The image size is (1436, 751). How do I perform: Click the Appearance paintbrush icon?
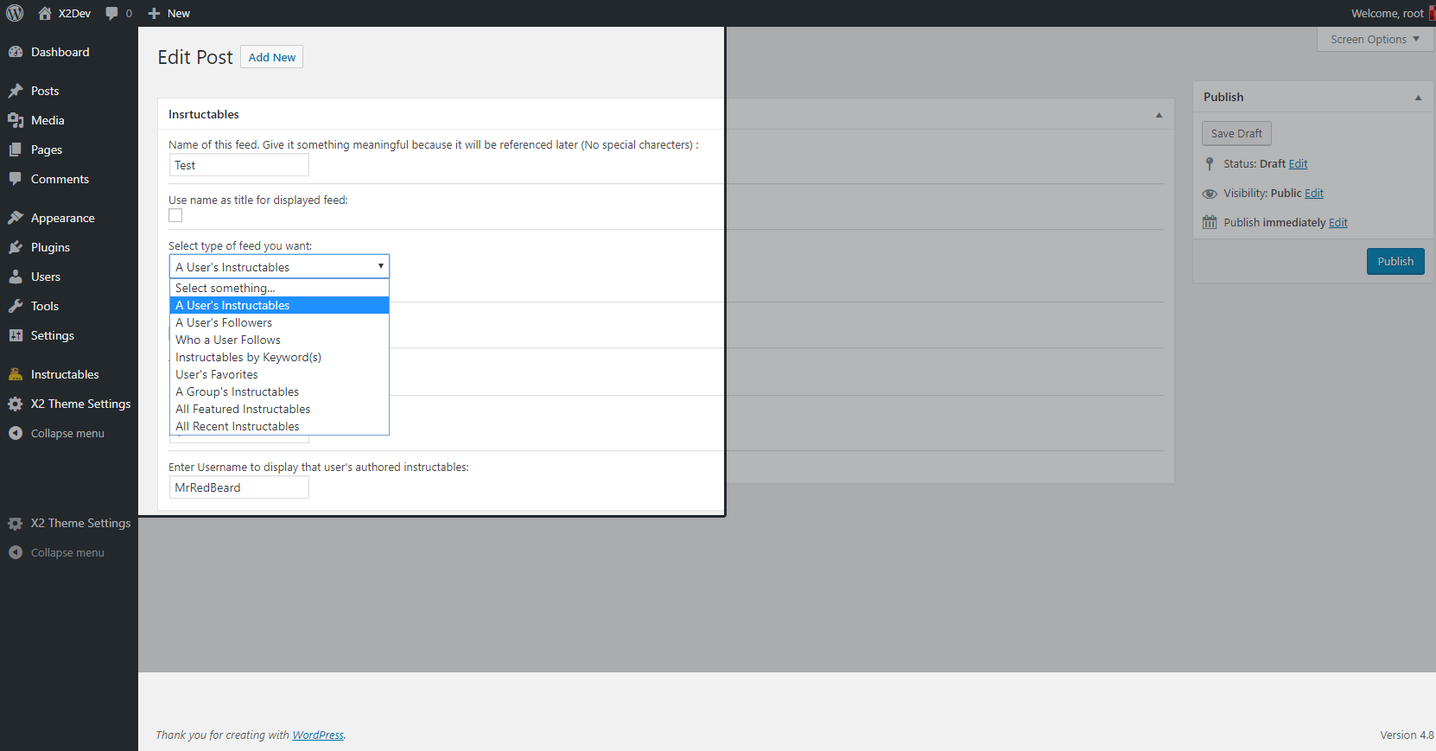[x=16, y=218]
